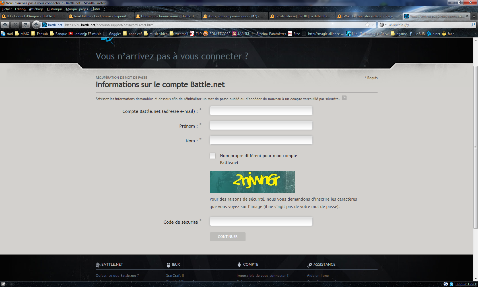Click the captcha security image

pyautogui.click(x=252, y=182)
